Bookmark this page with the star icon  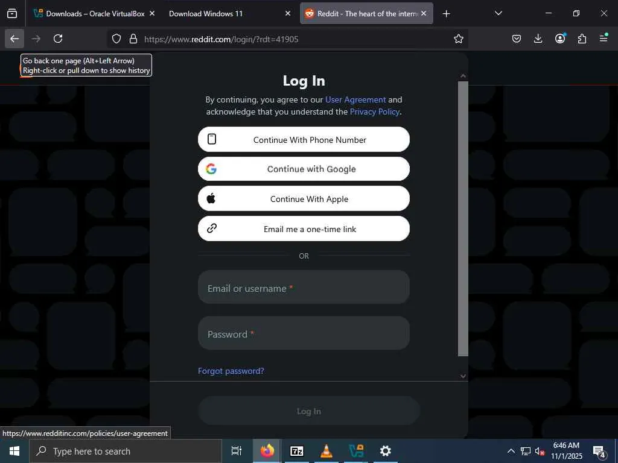[x=459, y=39]
